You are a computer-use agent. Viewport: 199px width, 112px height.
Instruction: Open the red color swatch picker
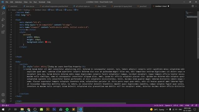[x=46, y=42]
